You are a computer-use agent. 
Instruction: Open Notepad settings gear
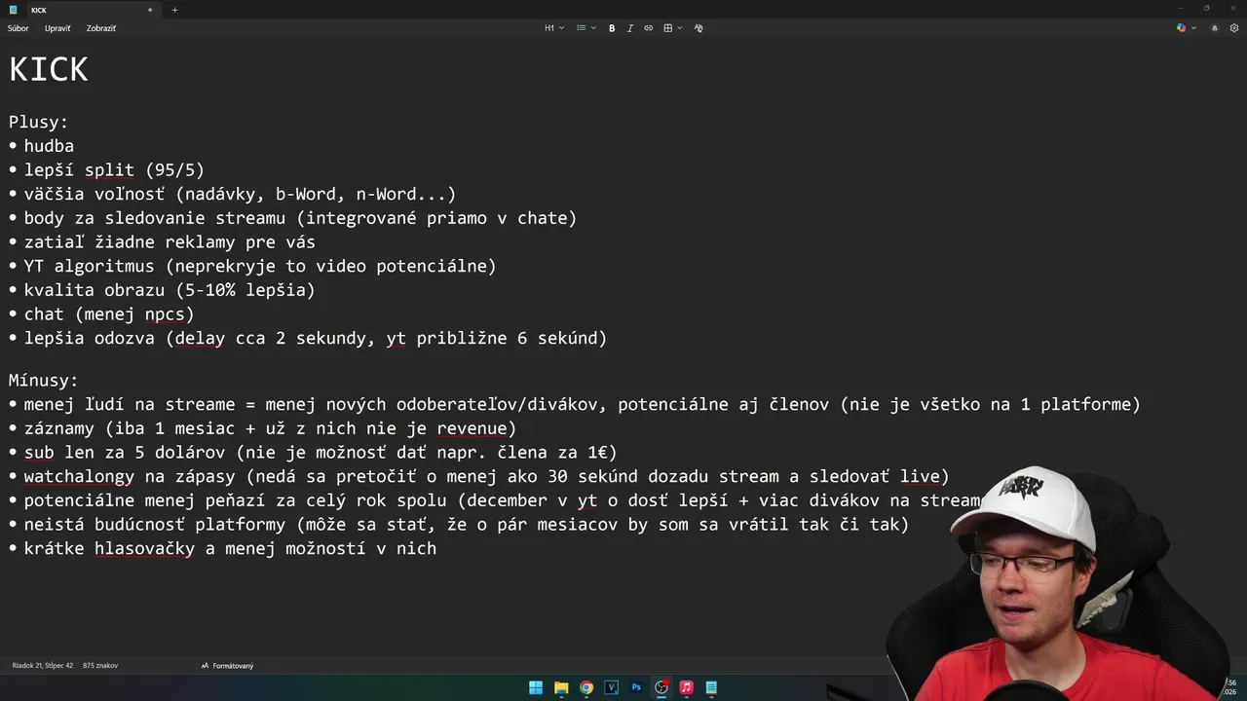click(1234, 28)
